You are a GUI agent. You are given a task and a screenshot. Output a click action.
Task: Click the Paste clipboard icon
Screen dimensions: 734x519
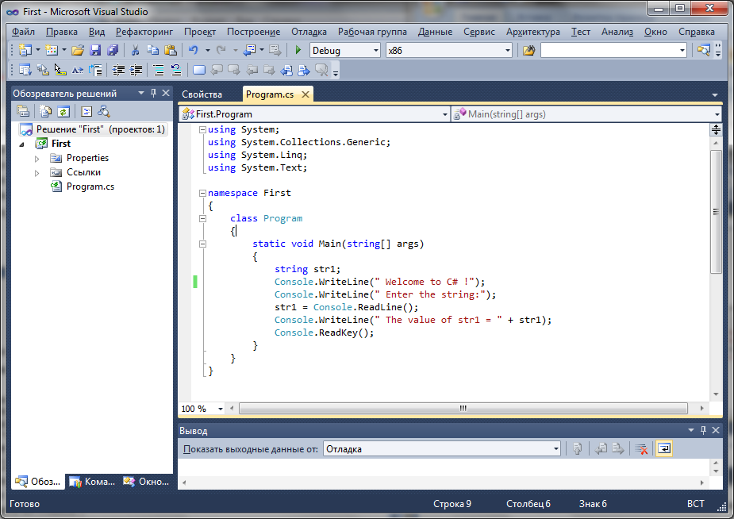click(171, 50)
